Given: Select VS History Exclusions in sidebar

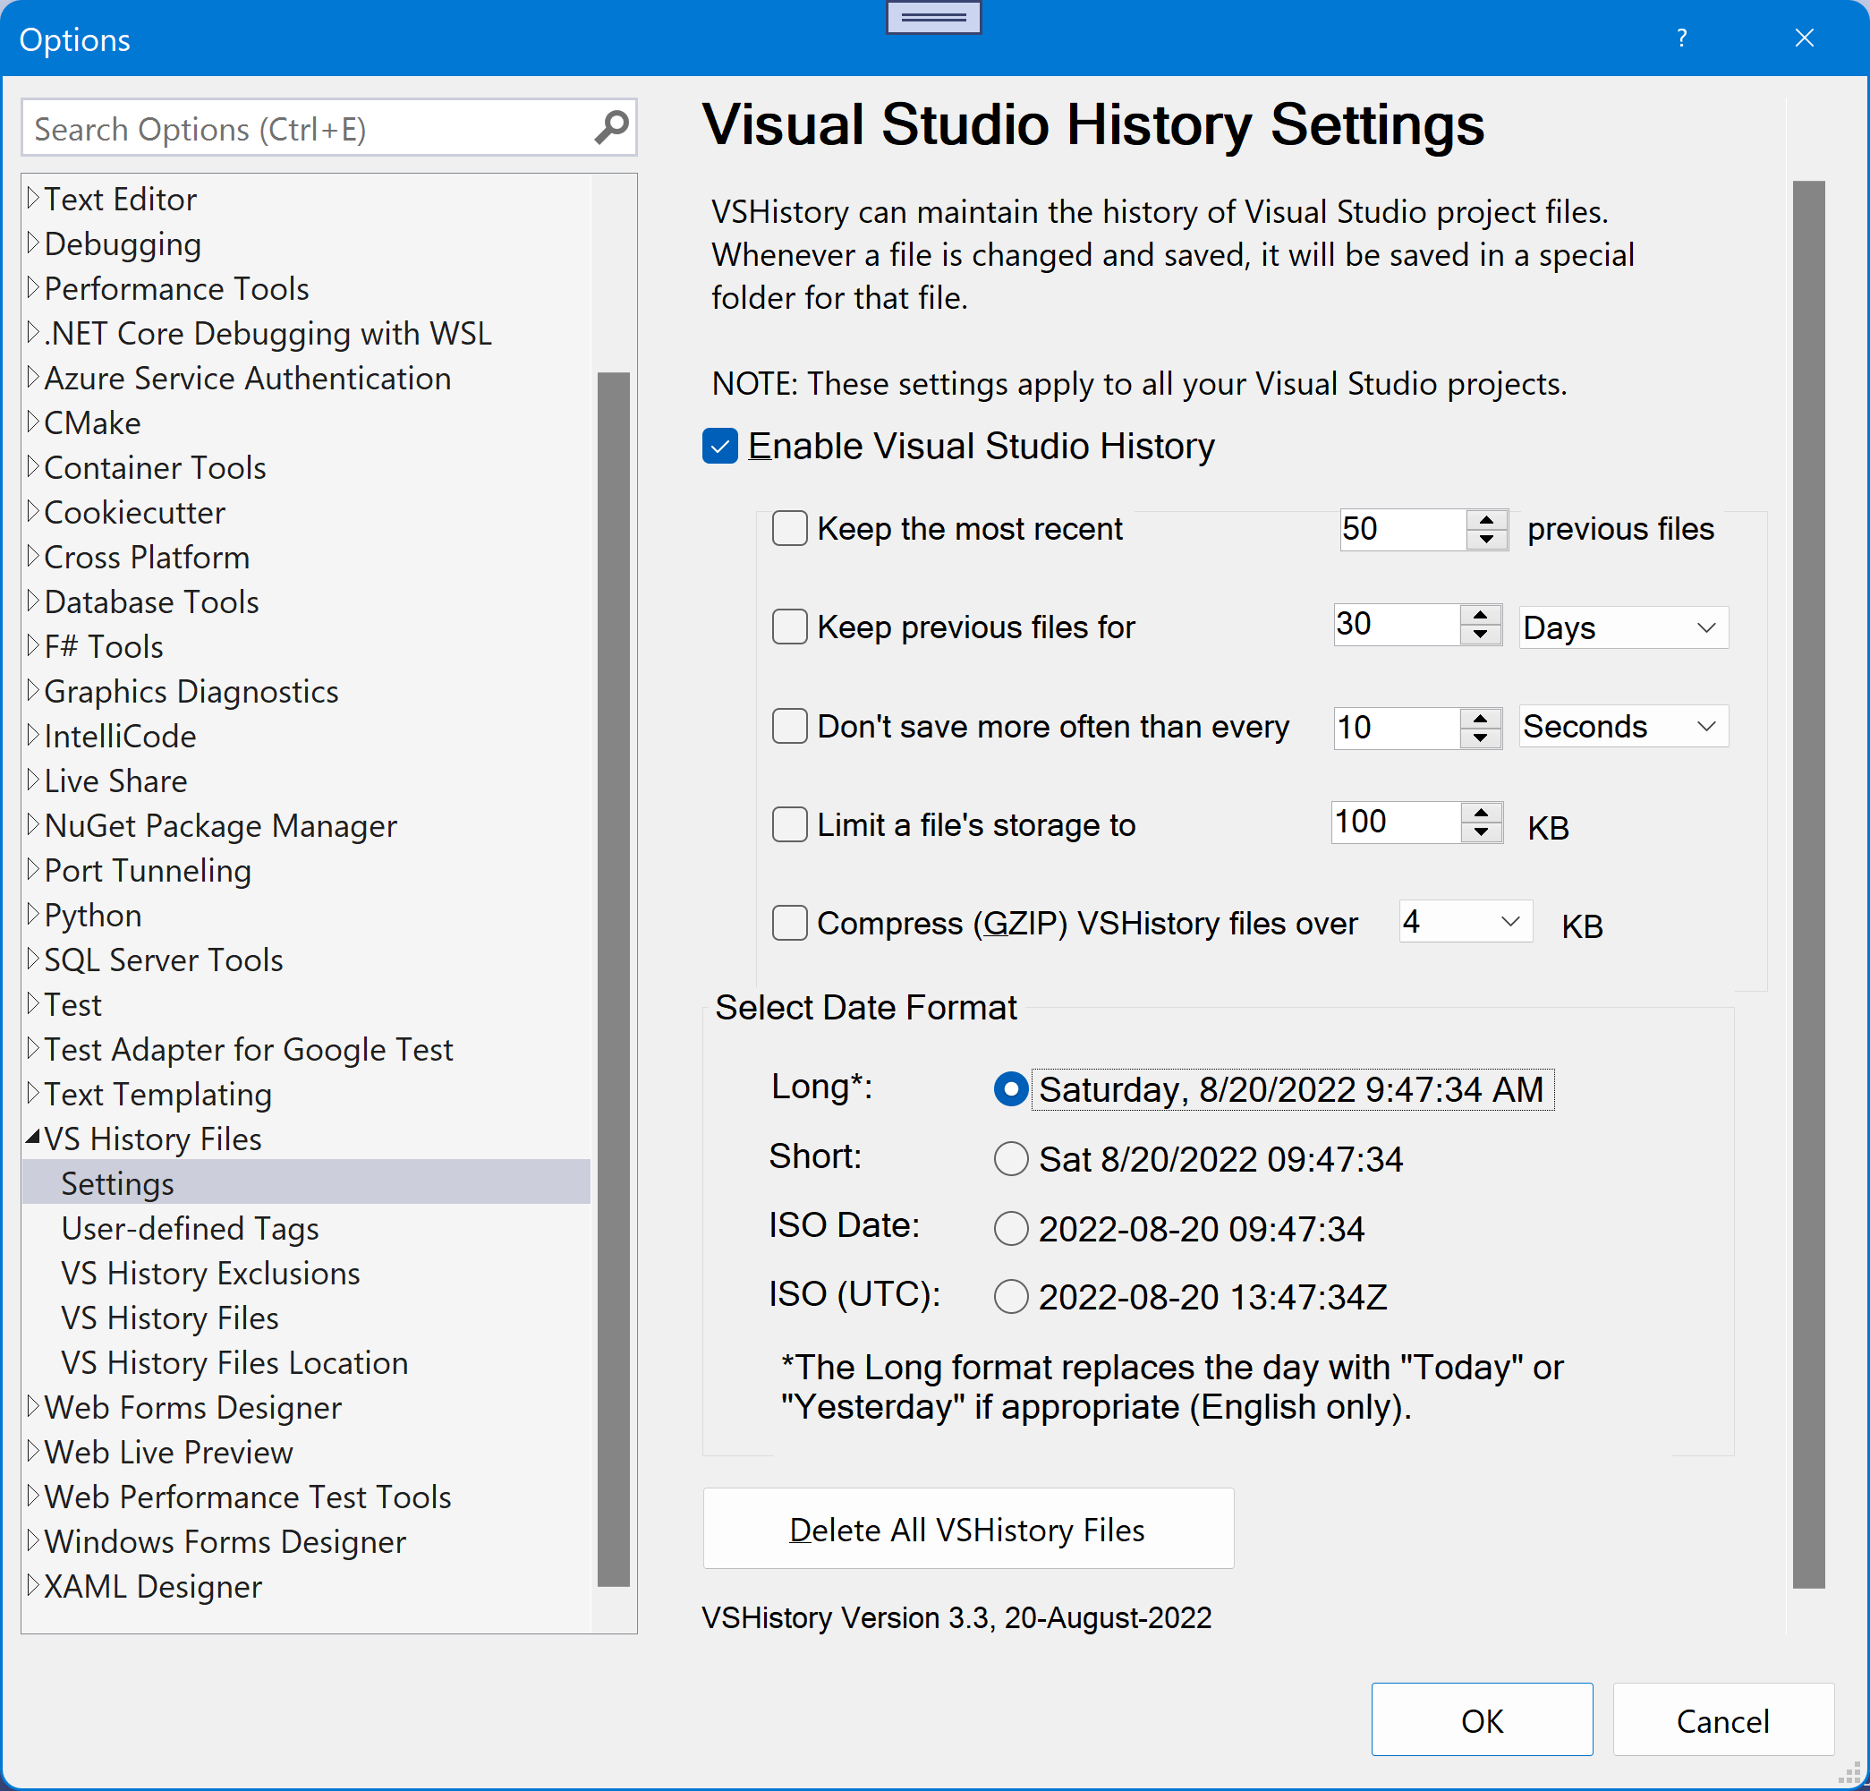Looking at the screenshot, I should pyautogui.click(x=209, y=1273).
